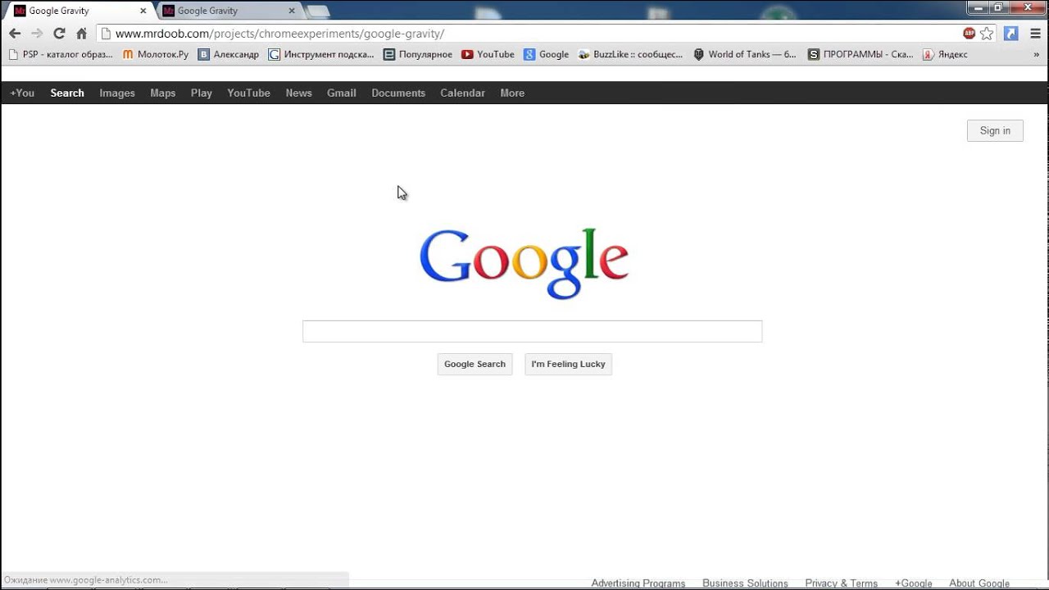Open Maps in the Google navigation bar
The height and width of the screenshot is (590, 1049).
tap(163, 93)
